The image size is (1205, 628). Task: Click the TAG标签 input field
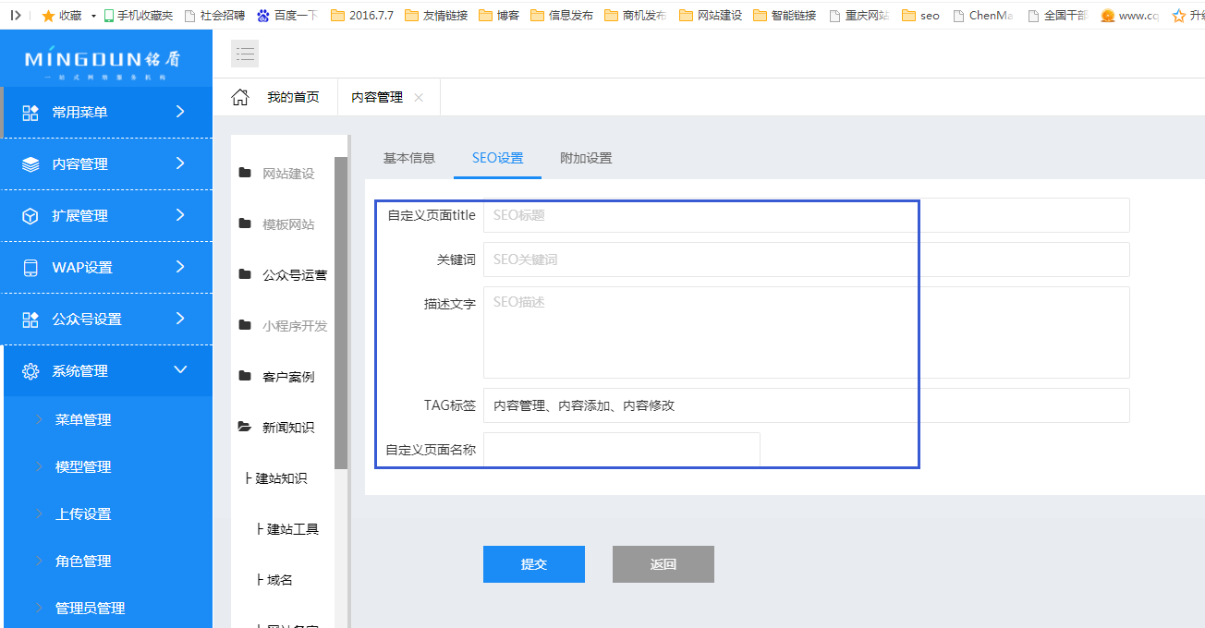807,405
